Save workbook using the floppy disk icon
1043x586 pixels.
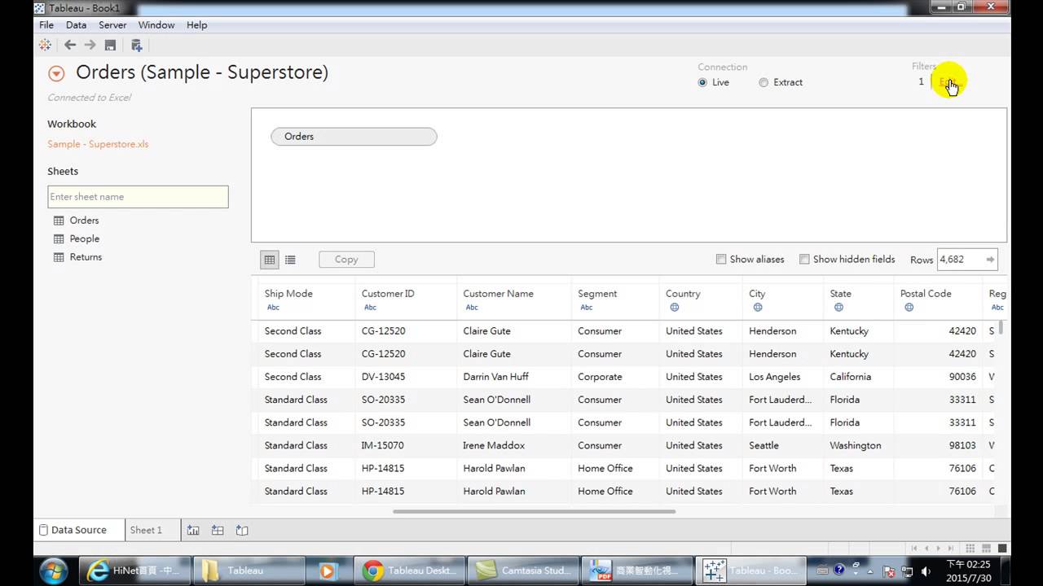(x=110, y=46)
